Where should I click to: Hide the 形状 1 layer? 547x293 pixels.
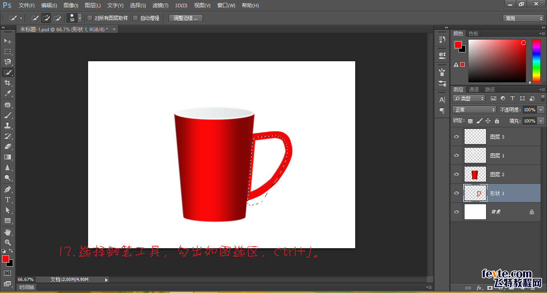[457, 193]
